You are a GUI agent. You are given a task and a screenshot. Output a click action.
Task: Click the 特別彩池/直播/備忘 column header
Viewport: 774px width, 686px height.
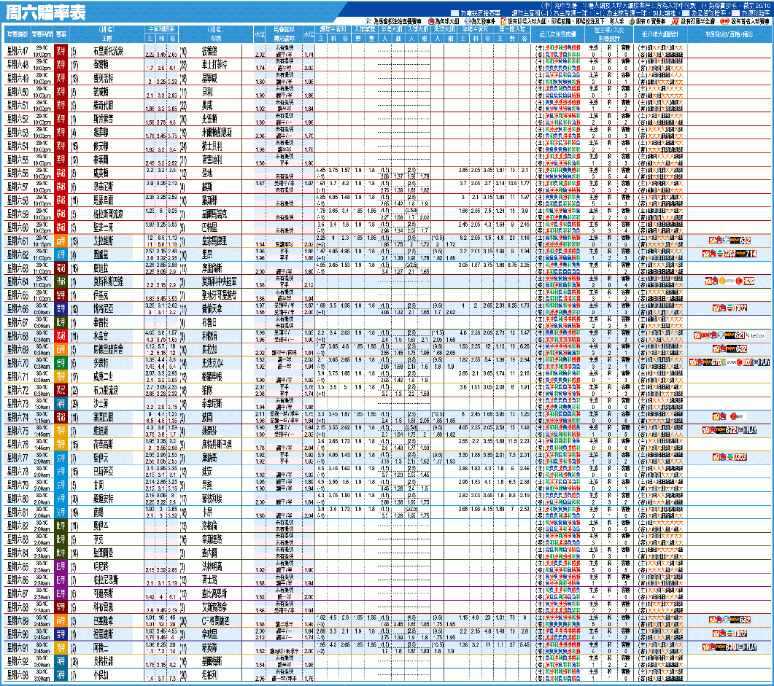coord(729,34)
